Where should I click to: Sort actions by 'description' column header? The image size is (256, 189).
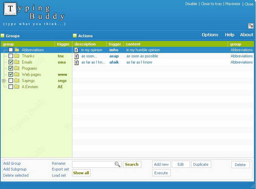pos(89,44)
